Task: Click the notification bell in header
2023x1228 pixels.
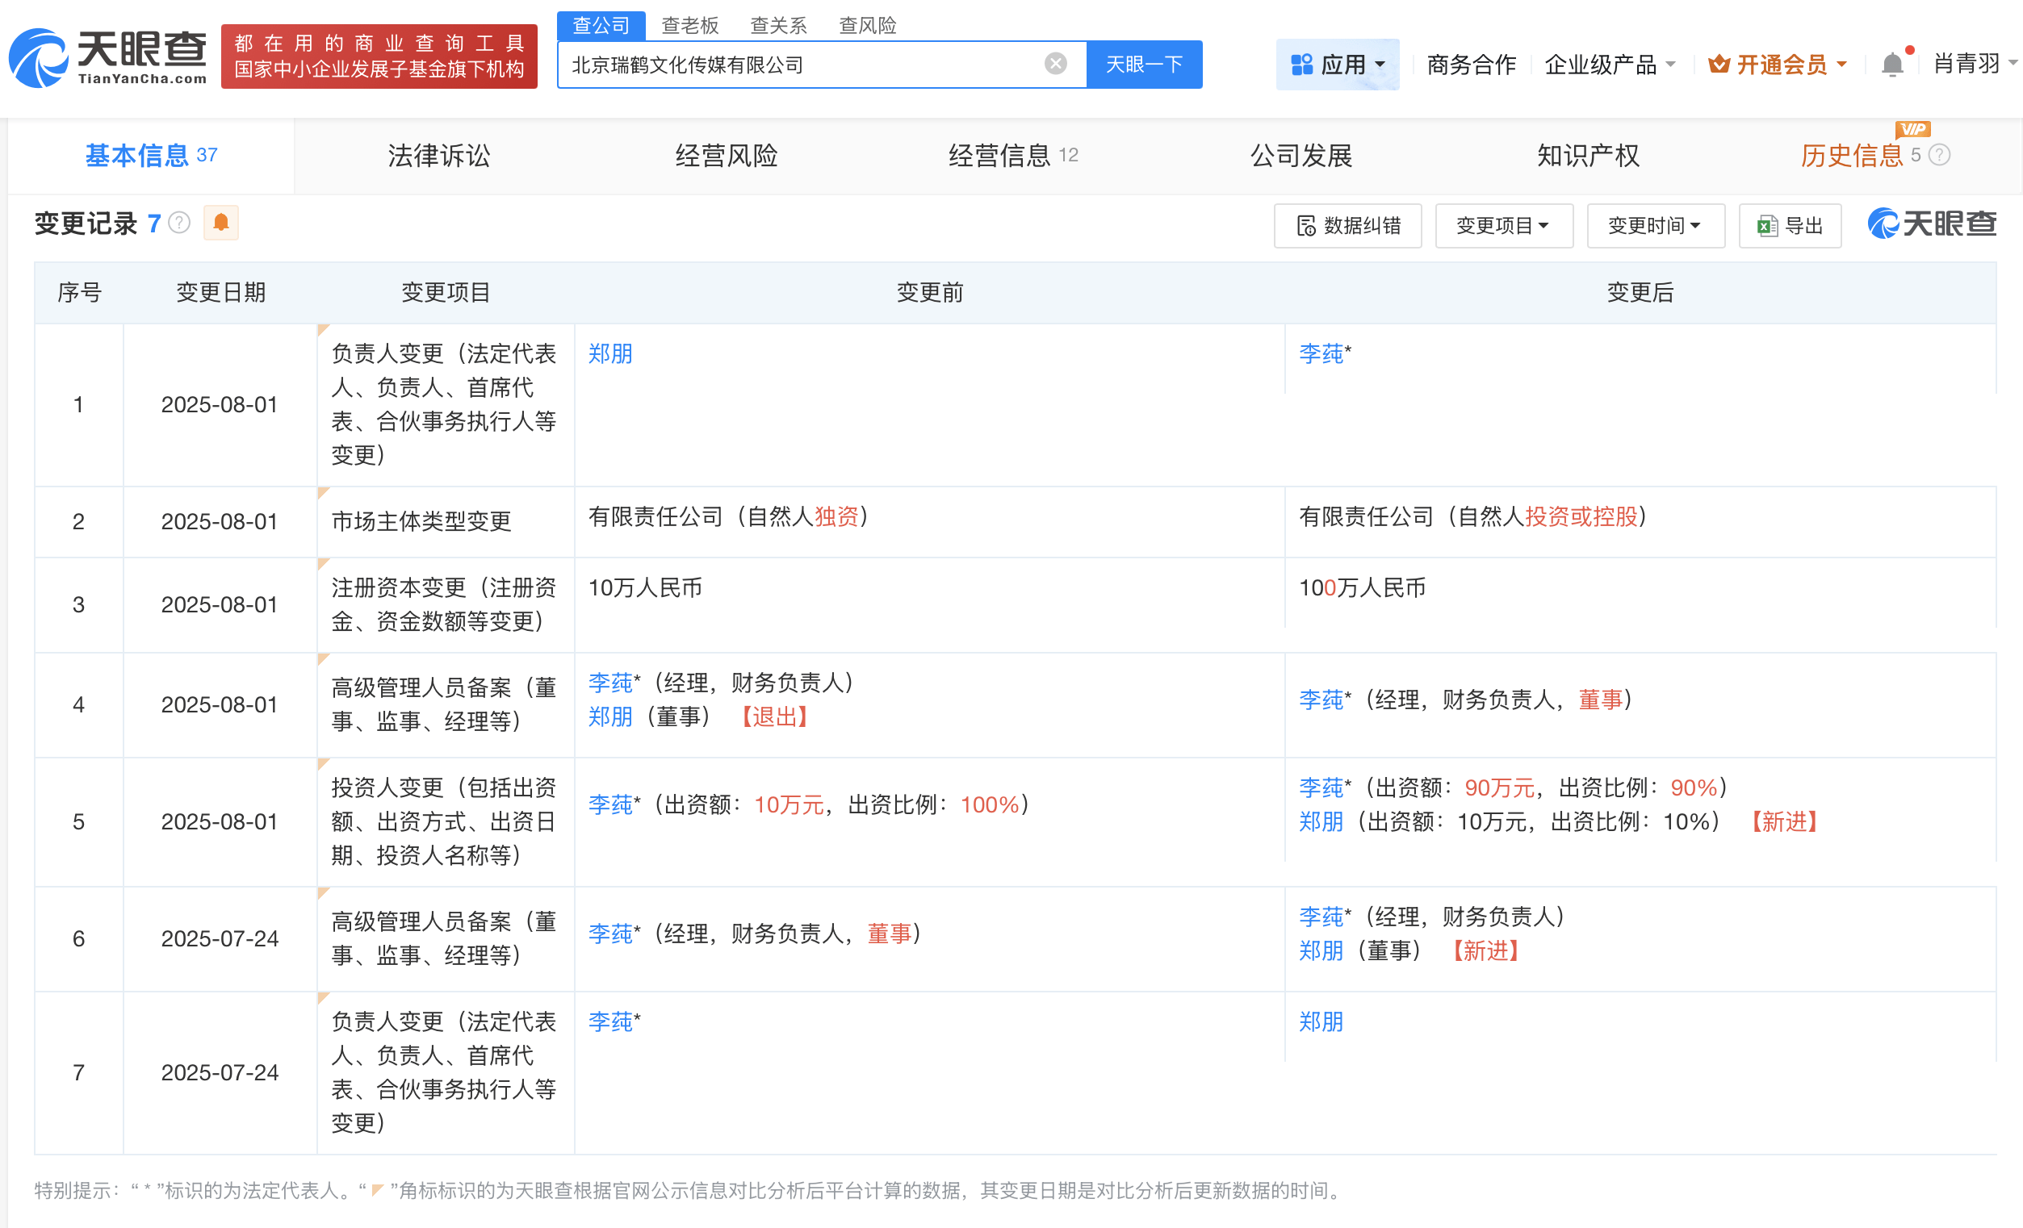Action: (x=1891, y=64)
